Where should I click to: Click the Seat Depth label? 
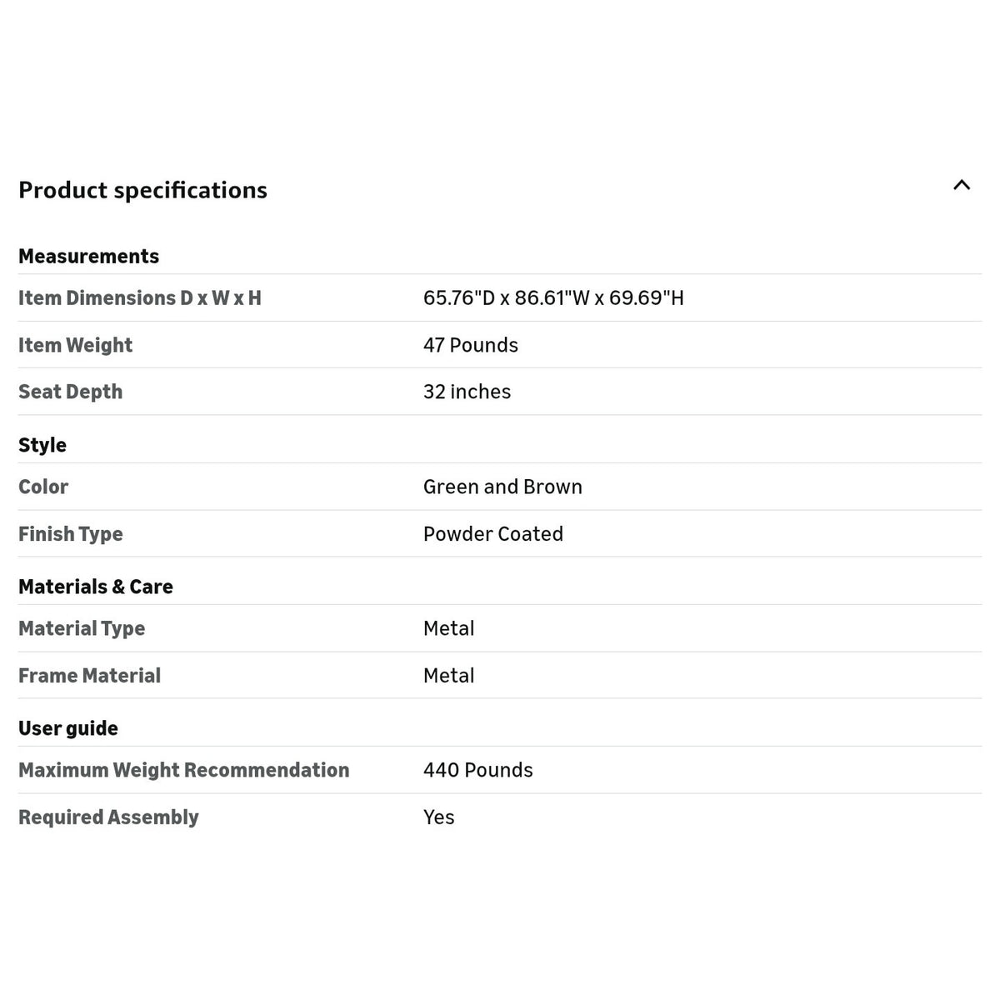coord(70,392)
